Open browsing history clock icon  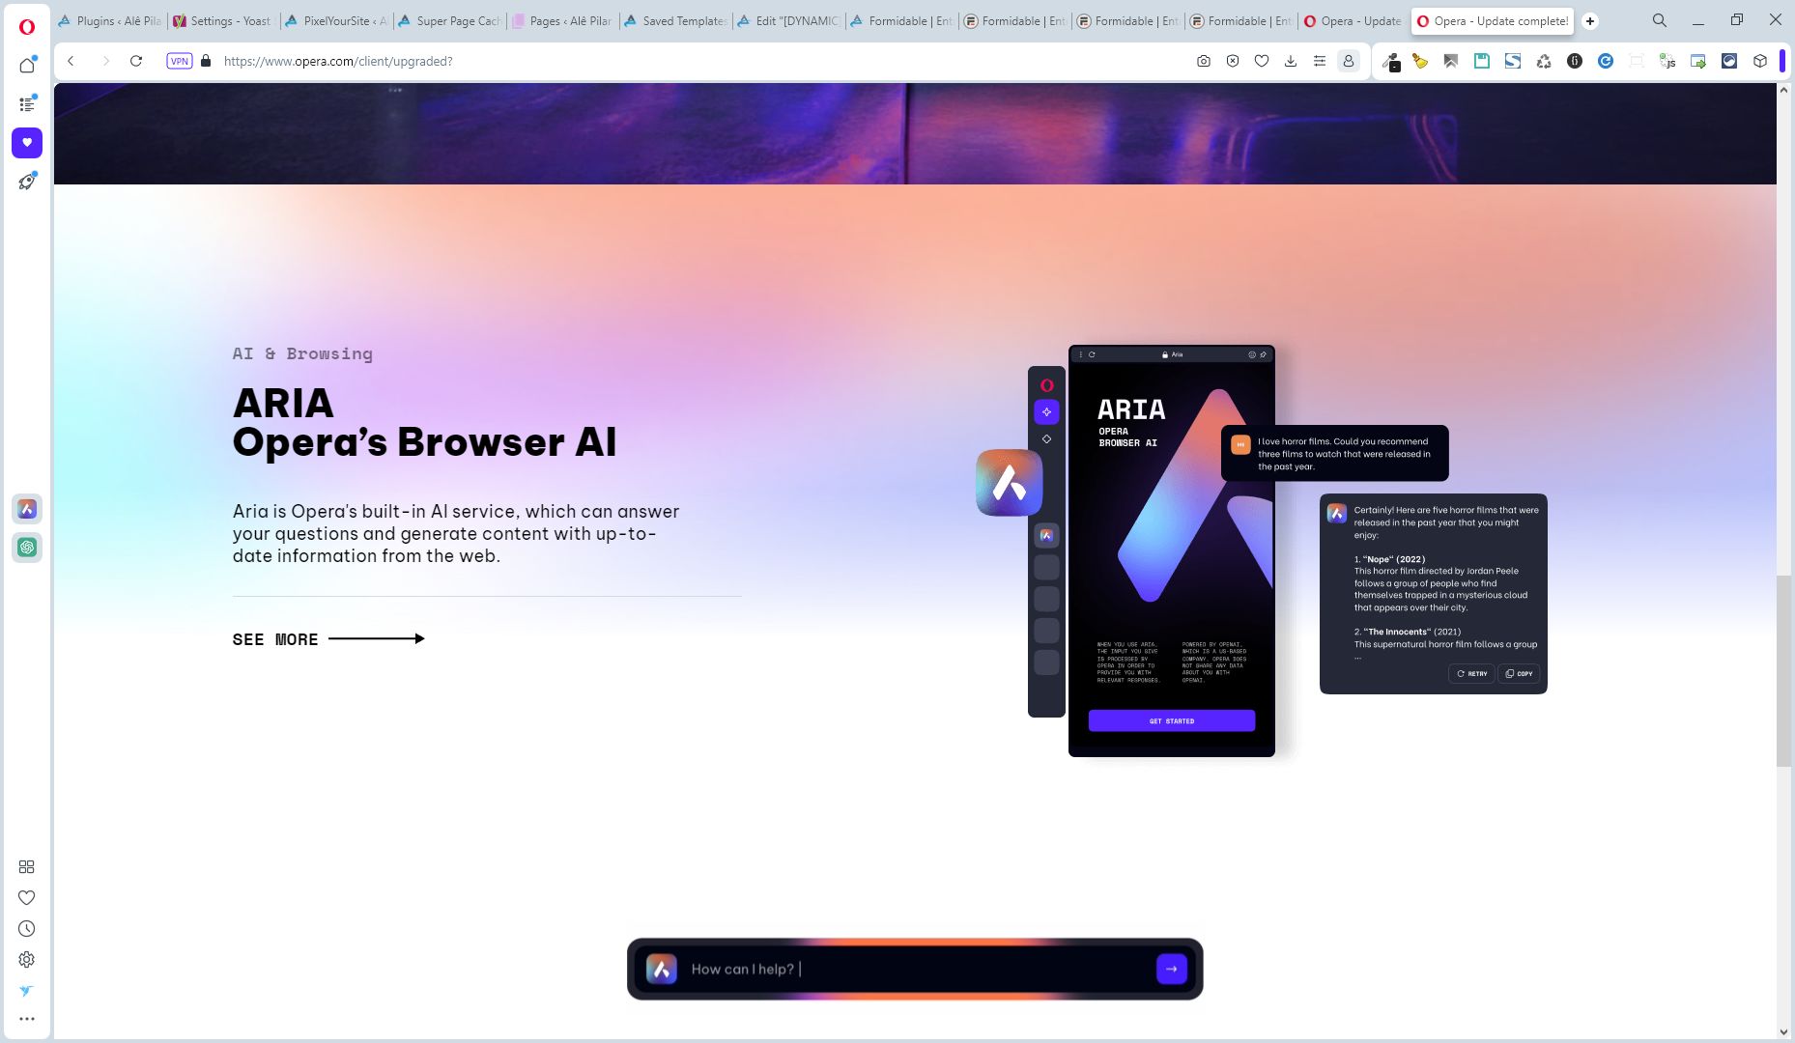tap(27, 929)
